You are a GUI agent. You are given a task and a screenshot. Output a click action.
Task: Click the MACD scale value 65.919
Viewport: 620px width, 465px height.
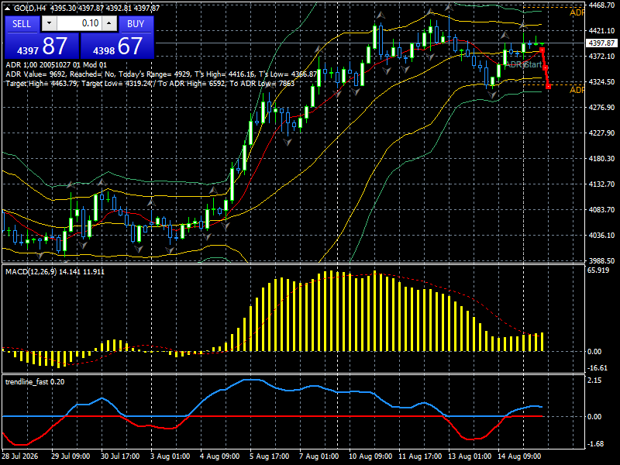(598, 270)
